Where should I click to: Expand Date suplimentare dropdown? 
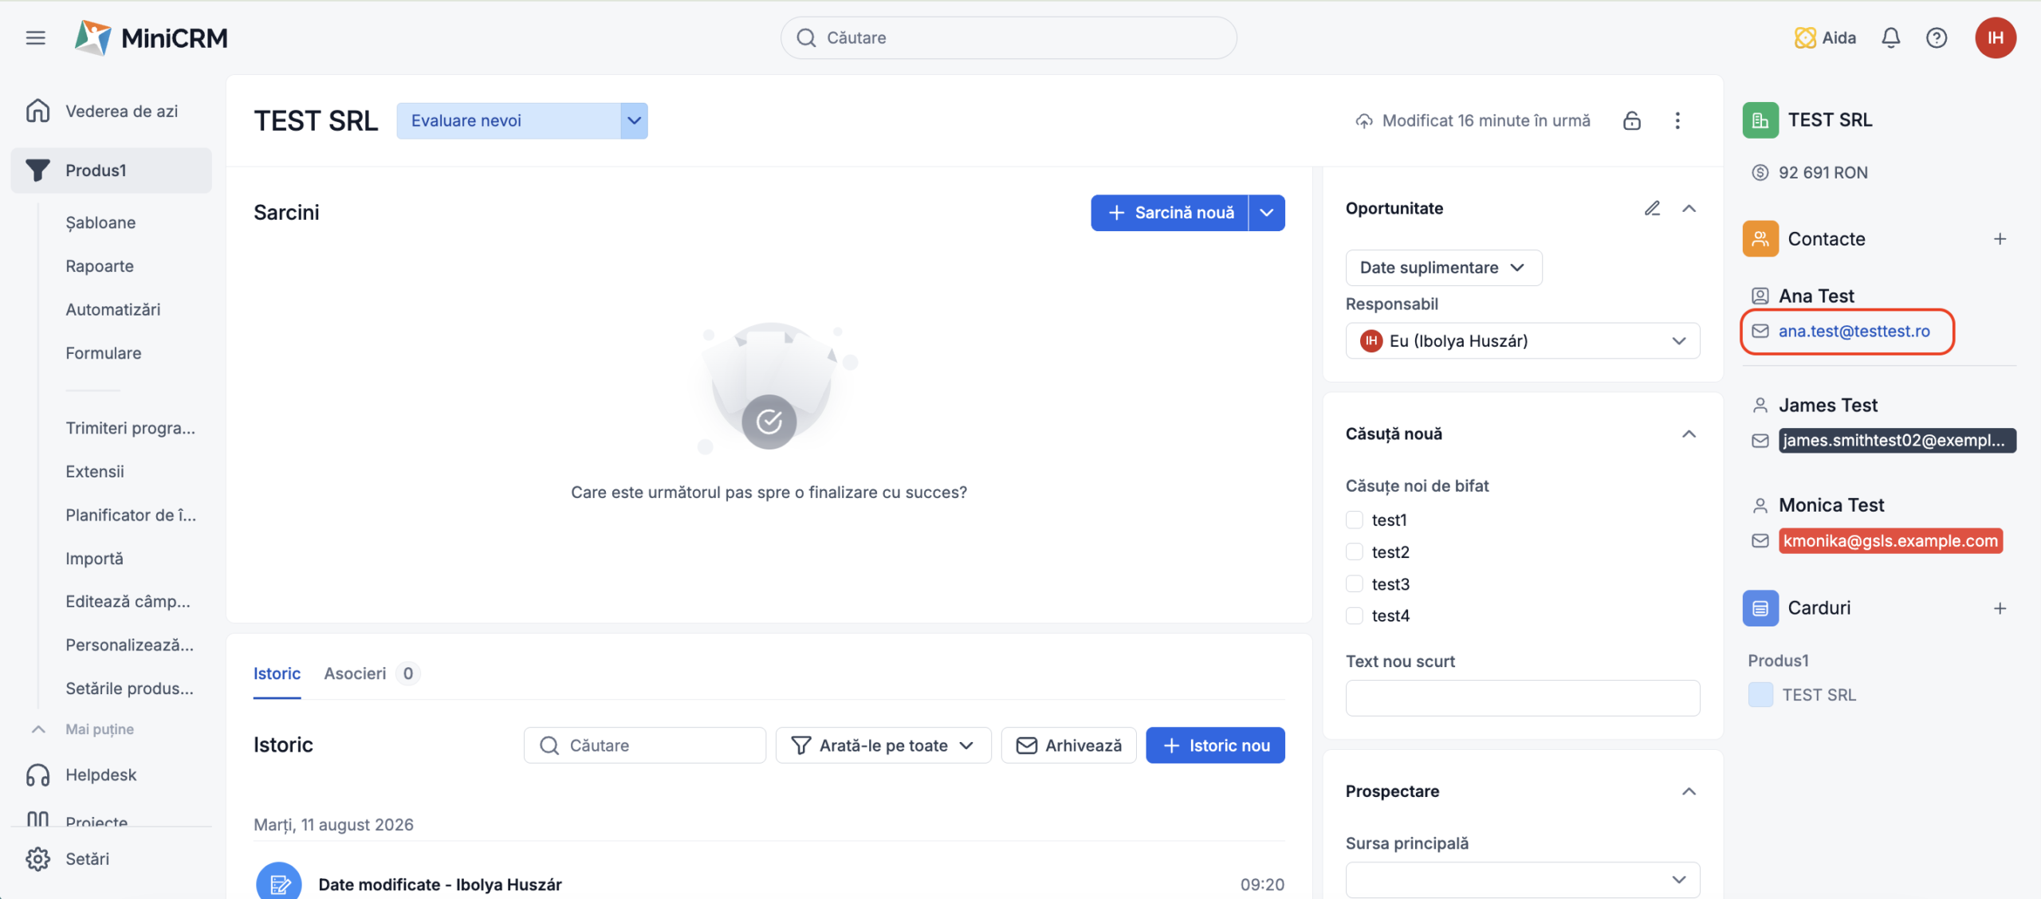(x=1444, y=268)
